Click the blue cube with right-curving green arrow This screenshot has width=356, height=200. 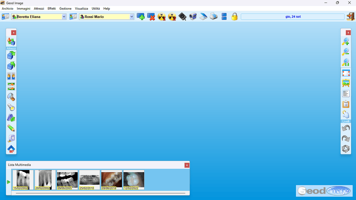click(11, 55)
